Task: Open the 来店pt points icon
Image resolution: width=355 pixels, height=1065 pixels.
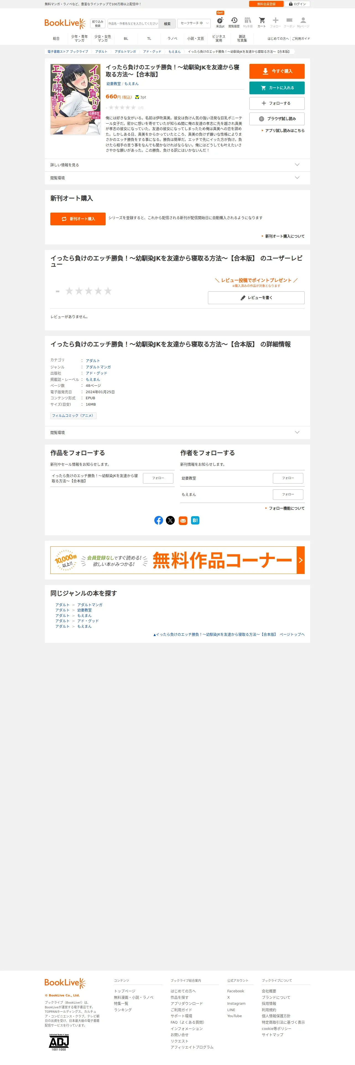Action: pyautogui.click(x=220, y=22)
